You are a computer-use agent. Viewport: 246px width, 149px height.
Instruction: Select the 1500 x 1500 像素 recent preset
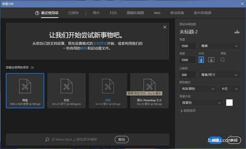[25, 91]
